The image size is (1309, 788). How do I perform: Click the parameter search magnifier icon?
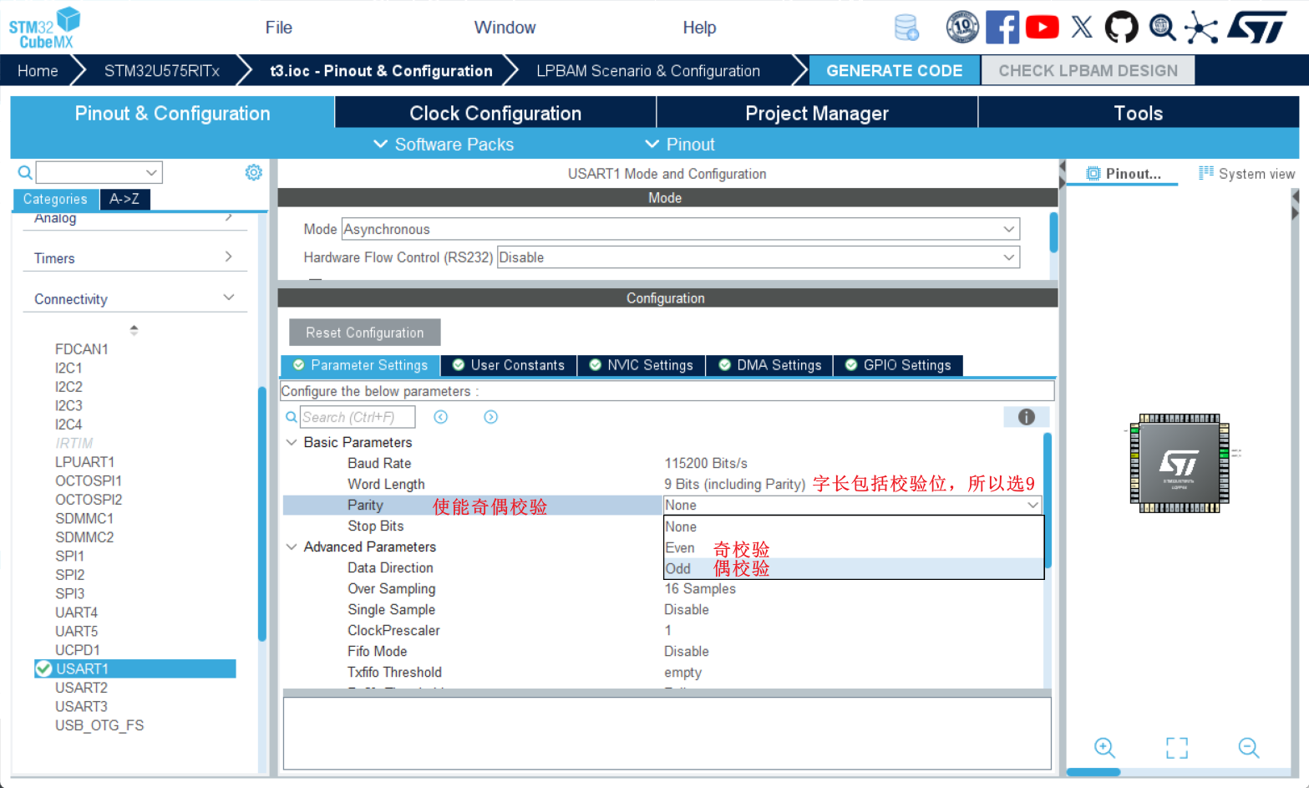click(x=292, y=417)
